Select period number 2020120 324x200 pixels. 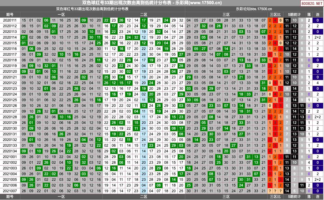(10, 72)
